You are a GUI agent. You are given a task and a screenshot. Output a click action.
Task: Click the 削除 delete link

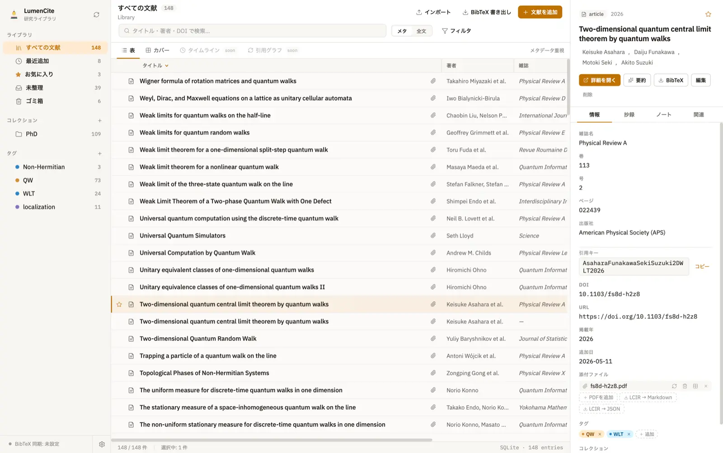(587, 95)
